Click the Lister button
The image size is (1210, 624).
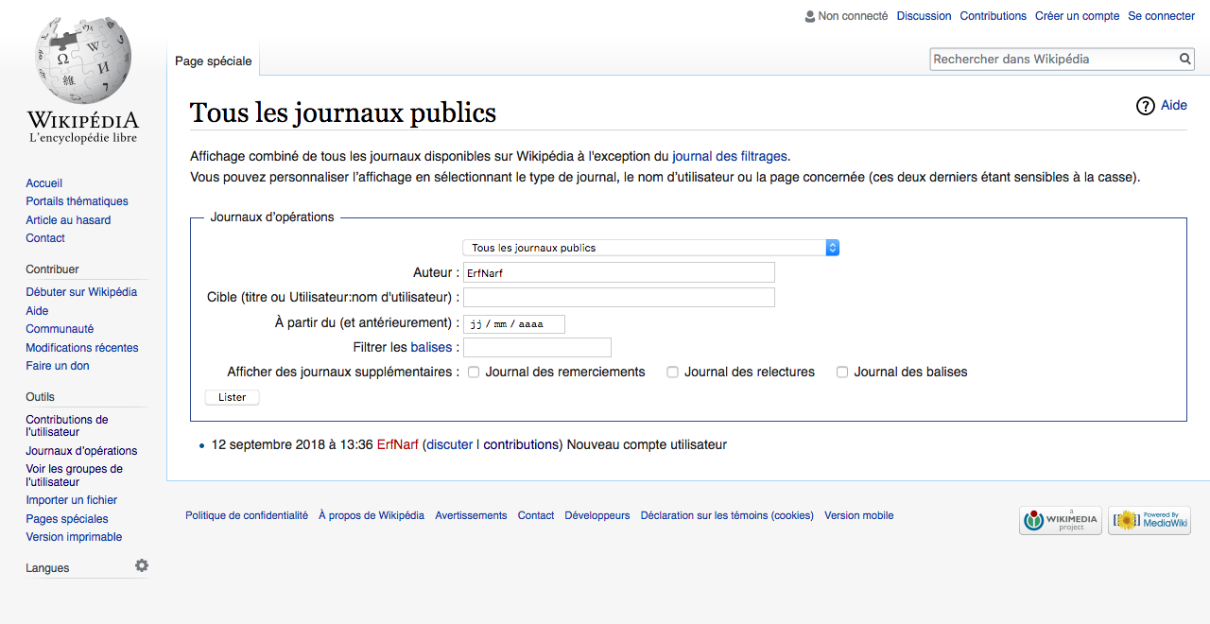point(232,397)
